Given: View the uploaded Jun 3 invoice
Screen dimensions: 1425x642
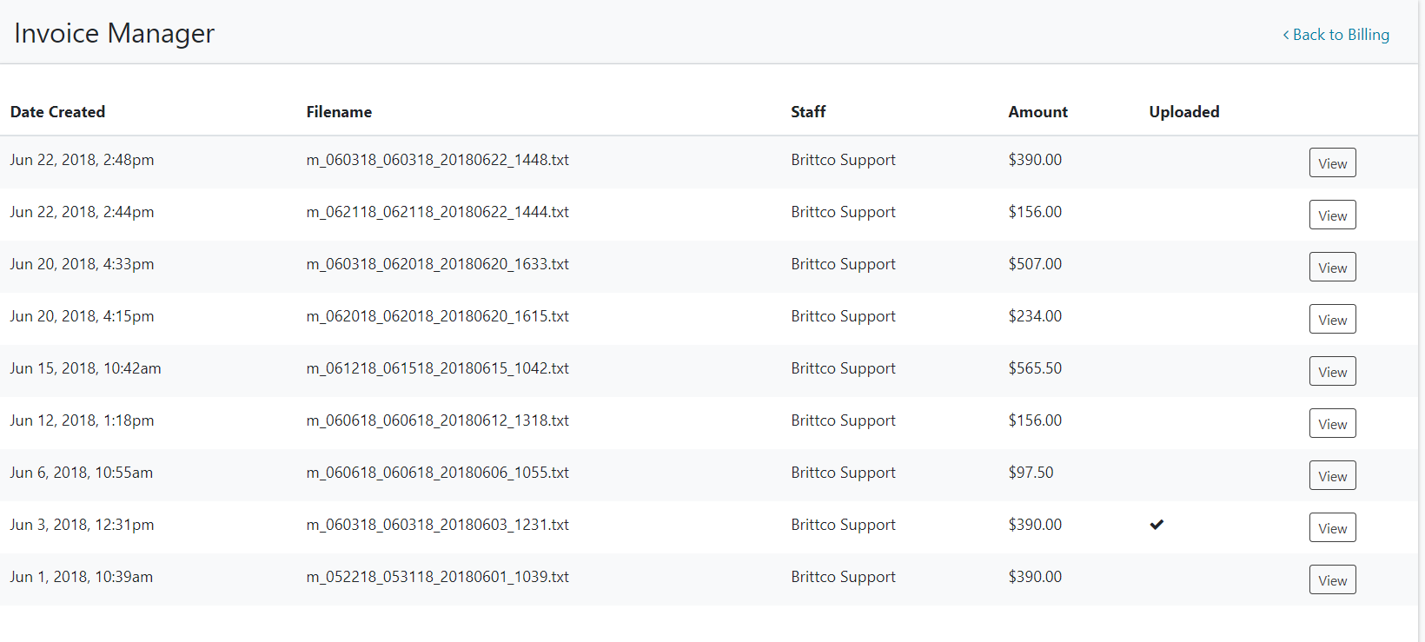Looking at the screenshot, I should [1332, 528].
